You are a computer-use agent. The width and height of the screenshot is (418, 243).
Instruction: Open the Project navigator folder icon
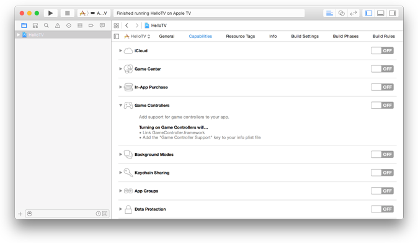pos(24,25)
